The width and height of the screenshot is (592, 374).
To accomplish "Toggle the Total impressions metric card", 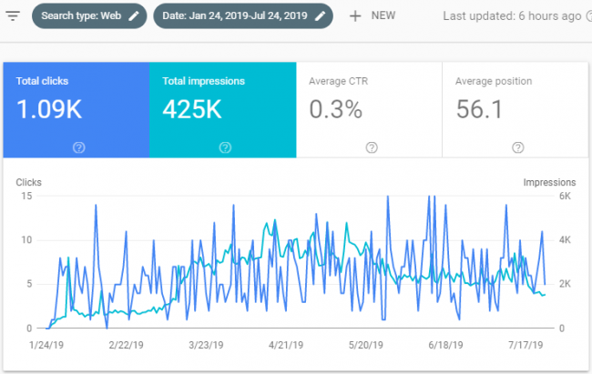I will click(223, 110).
